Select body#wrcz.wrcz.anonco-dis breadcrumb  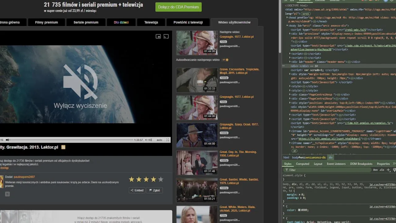click(x=309, y=158)
